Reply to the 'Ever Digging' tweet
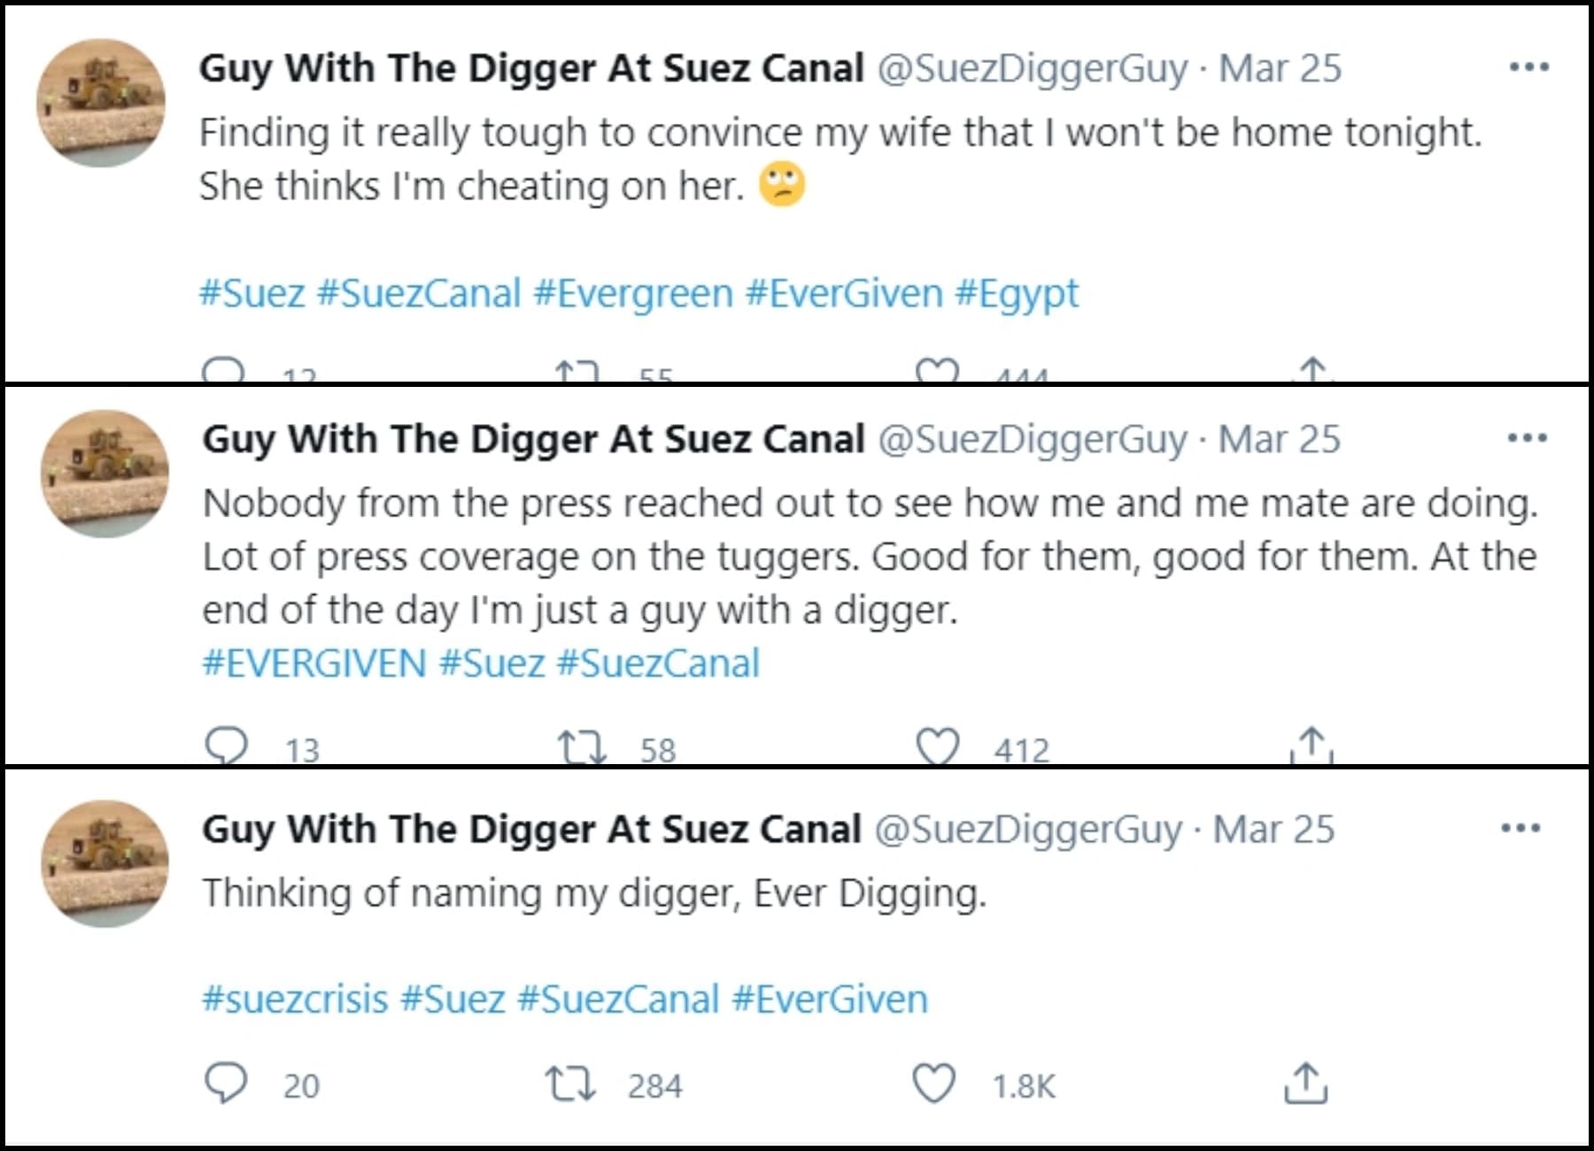 point(226,1084)
